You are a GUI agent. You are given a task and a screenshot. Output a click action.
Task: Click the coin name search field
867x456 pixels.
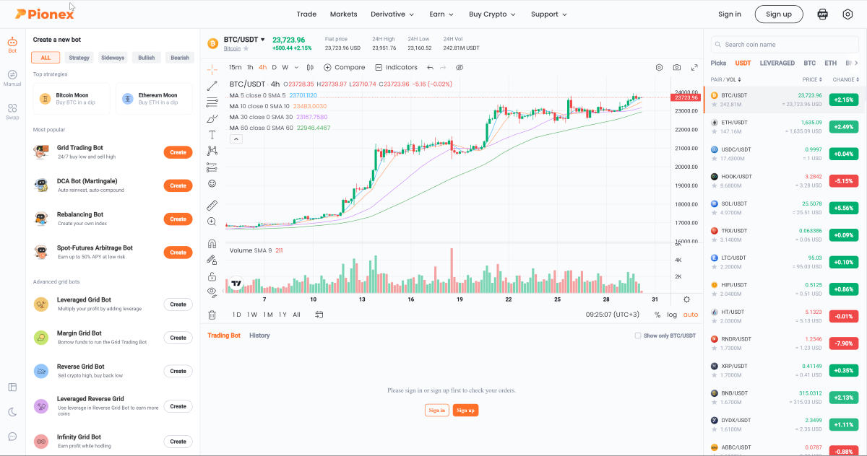click(785, 44)
